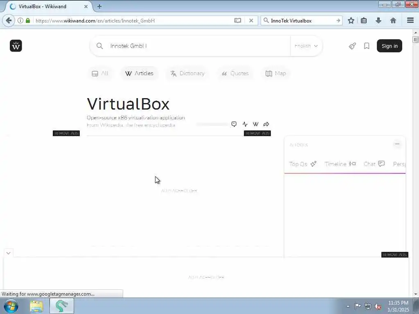Screen dimensions: 419x314
Task: Collapse the bottom ad banner chevron
Action: 8,253
